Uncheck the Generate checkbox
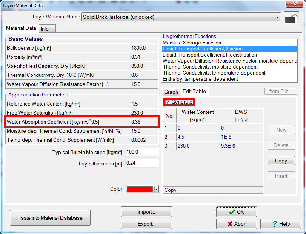Image resolution: width=306 pixels, height=234 pixels. [x=167, y=102]
